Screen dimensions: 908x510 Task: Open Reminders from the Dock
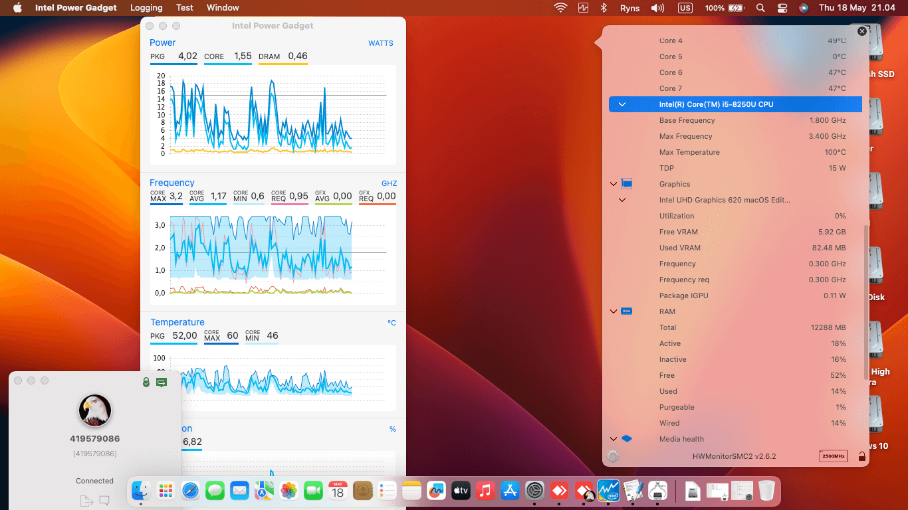pos(387,491)
